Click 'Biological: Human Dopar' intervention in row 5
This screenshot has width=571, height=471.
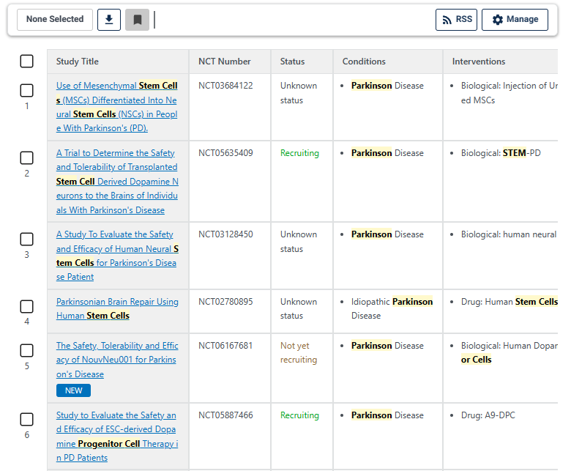(x=509, y=352)
